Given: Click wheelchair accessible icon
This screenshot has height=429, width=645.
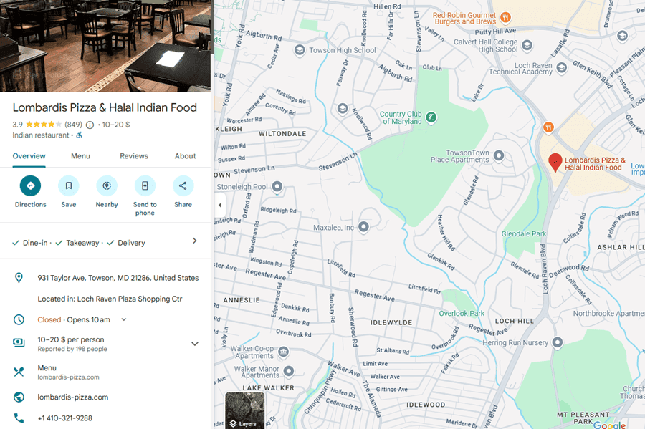Looking at the screenshot, I should [x=79, y=135].
